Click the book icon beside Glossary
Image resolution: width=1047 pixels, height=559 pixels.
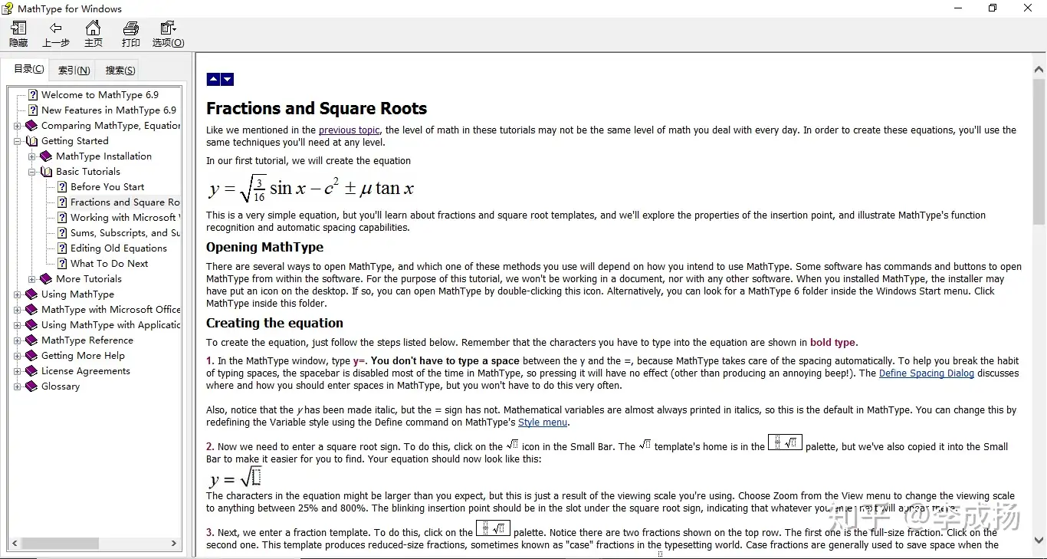31,386
